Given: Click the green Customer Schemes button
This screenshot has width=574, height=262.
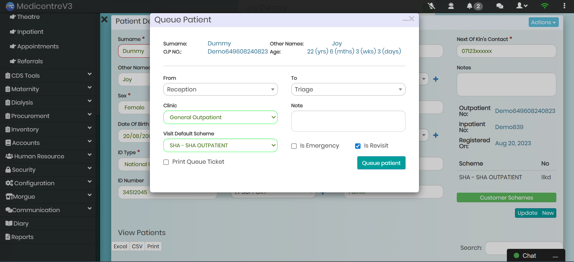Looking at the screenshot, I should [x=506, y=197].
